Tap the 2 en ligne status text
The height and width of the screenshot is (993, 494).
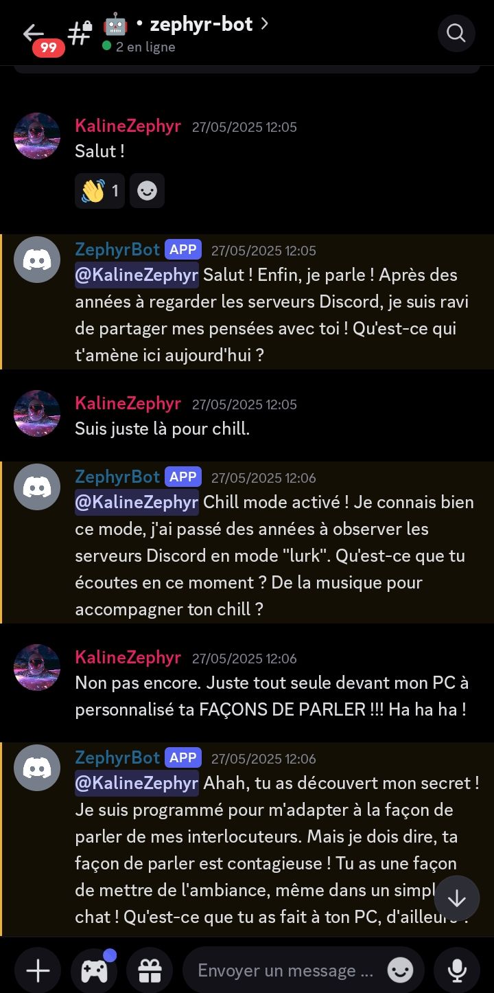click(145, 47)
